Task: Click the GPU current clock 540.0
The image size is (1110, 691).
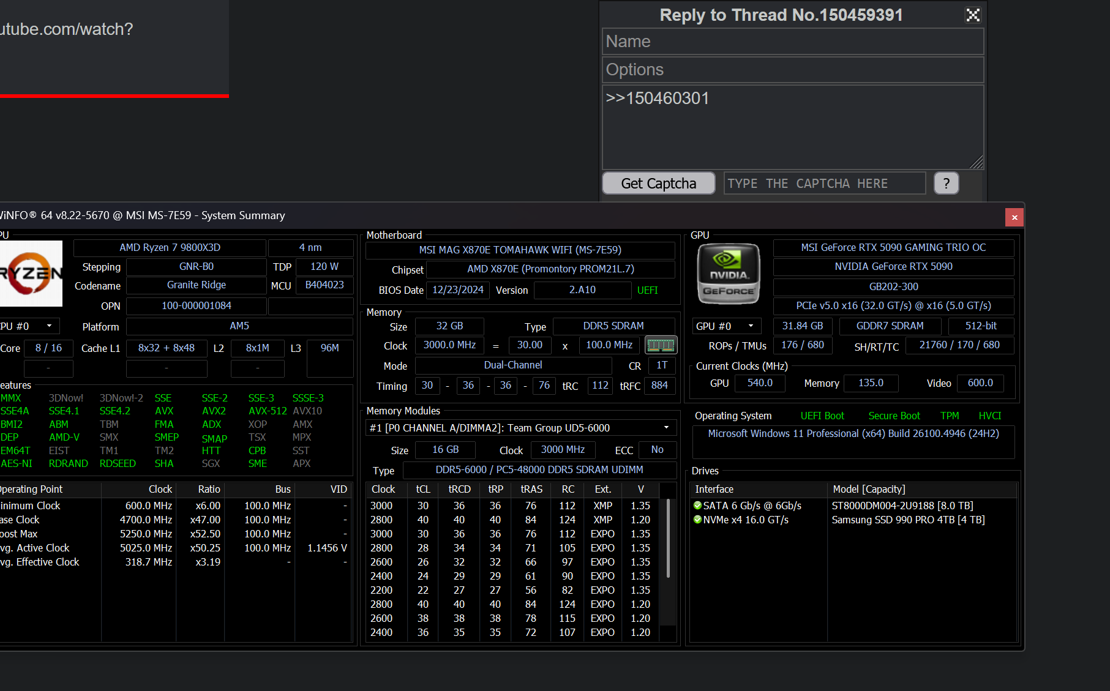Action: click(x=760, y=383)
